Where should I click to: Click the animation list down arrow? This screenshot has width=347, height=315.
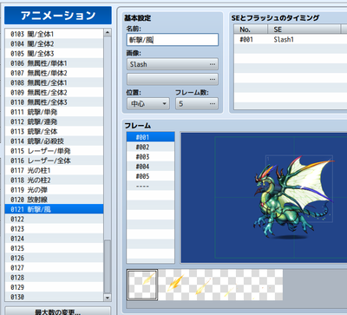108,297
